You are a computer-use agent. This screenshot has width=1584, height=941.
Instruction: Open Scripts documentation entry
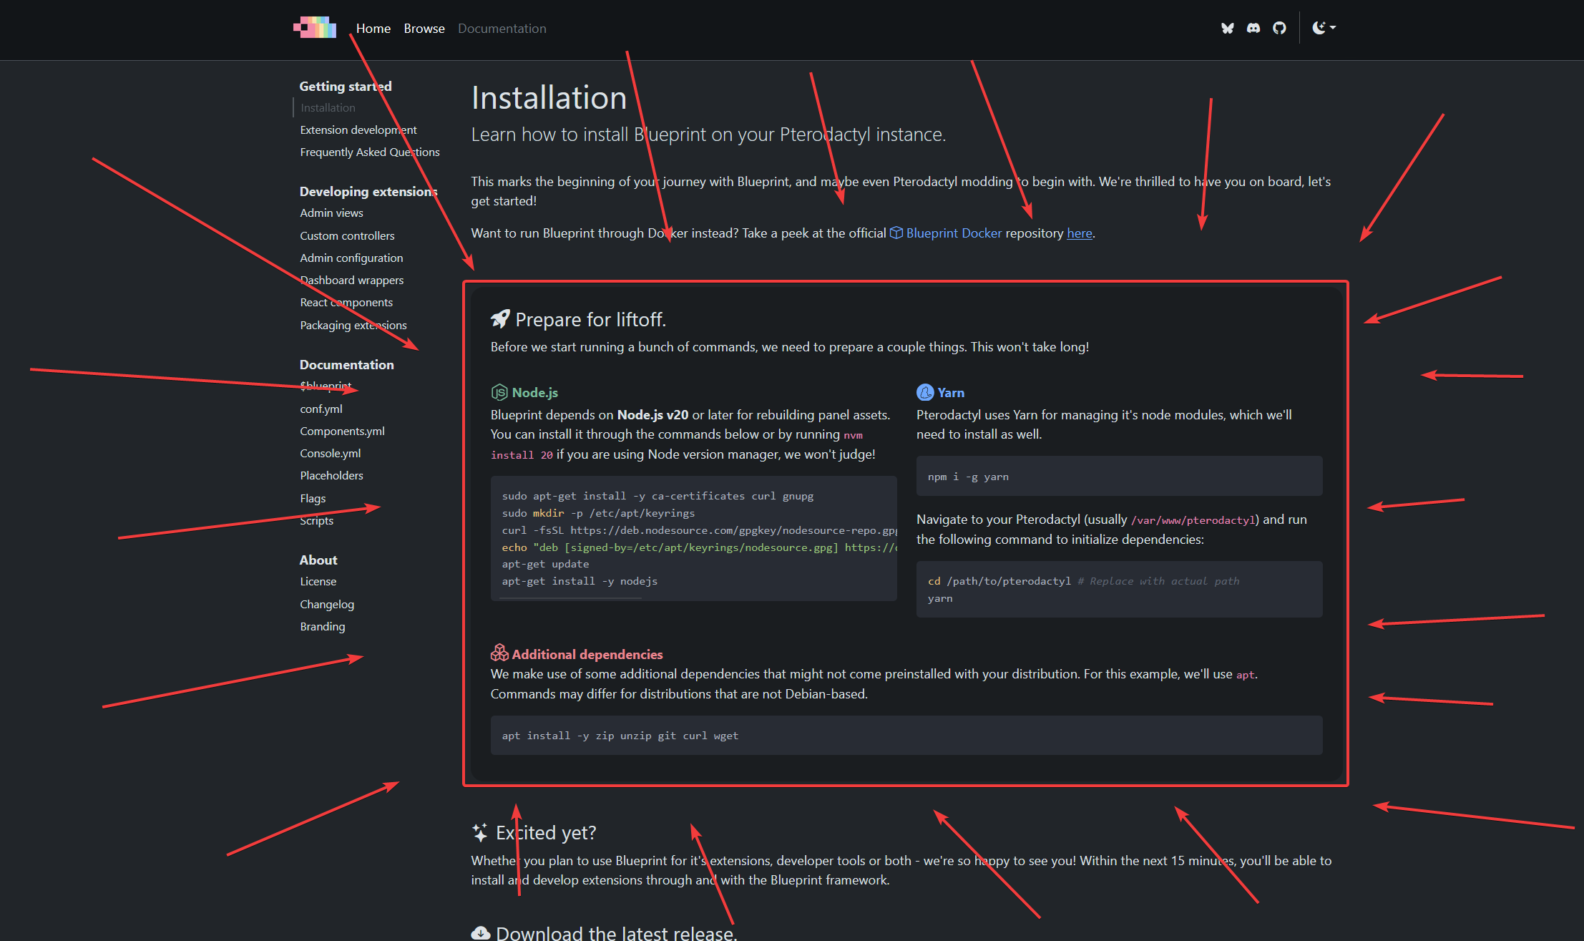(317, 520)
